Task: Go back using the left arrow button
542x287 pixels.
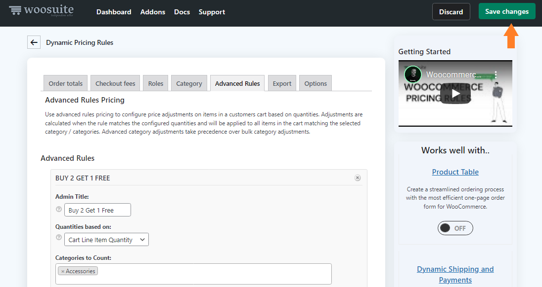Action: tap(34, 42)
